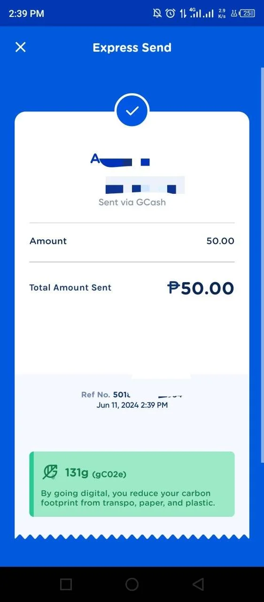Tap the blue success checkmark icon
The width and height of the screenshot is (264, 602).
[132, 111]
